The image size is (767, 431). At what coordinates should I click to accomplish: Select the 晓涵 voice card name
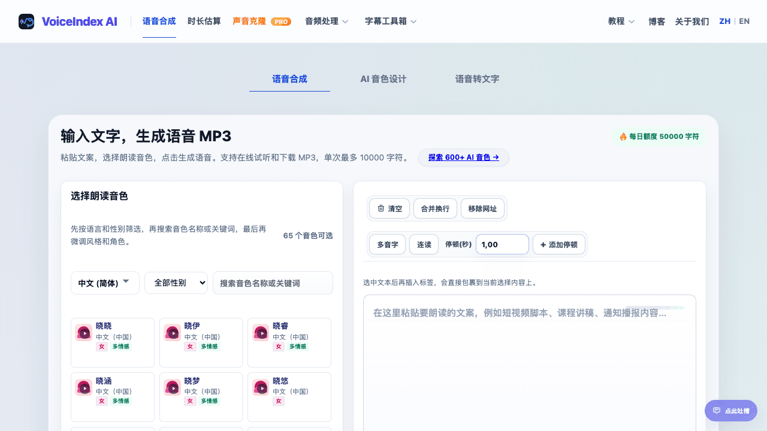(x=104, y=381)
